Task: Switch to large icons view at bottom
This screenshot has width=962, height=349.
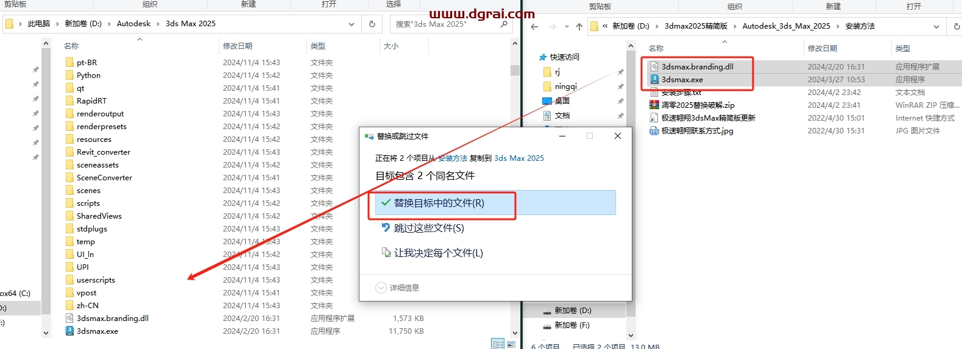Action: point(511,344)
